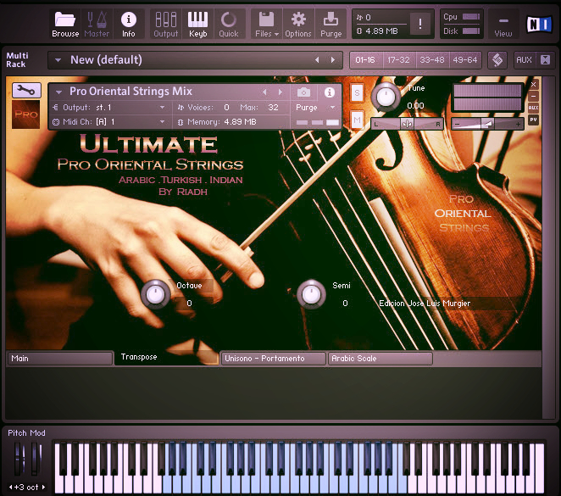Toggle the Keyb on-screen keyboard

click(x=197, y=25)
